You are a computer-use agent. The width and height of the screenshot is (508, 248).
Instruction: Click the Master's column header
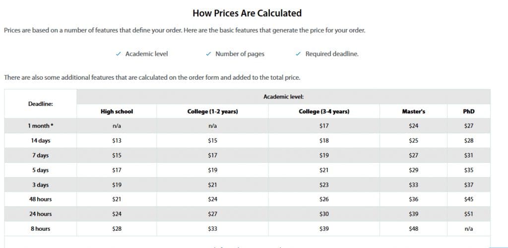413,111
